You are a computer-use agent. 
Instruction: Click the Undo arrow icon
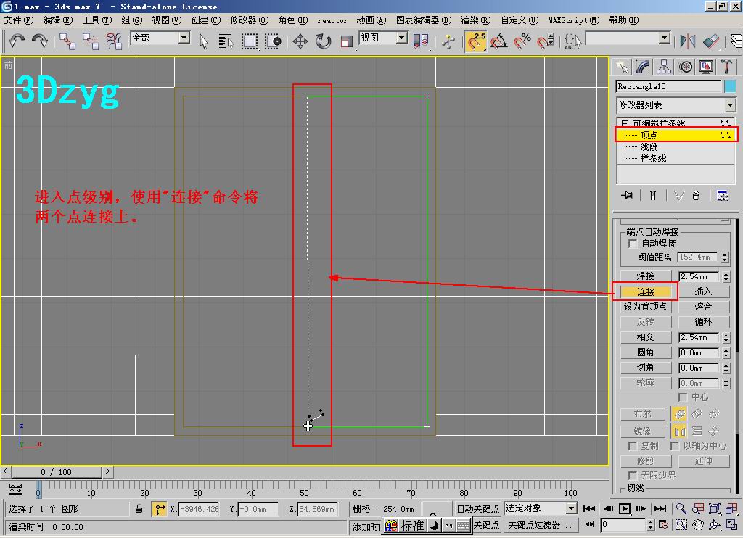tap(17, 41)
